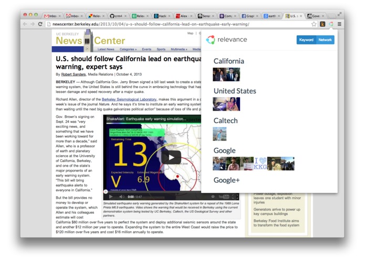365x259 pixels.
Task: Click the Google+ heading in Relevance panel
Action: click(226, 180)
